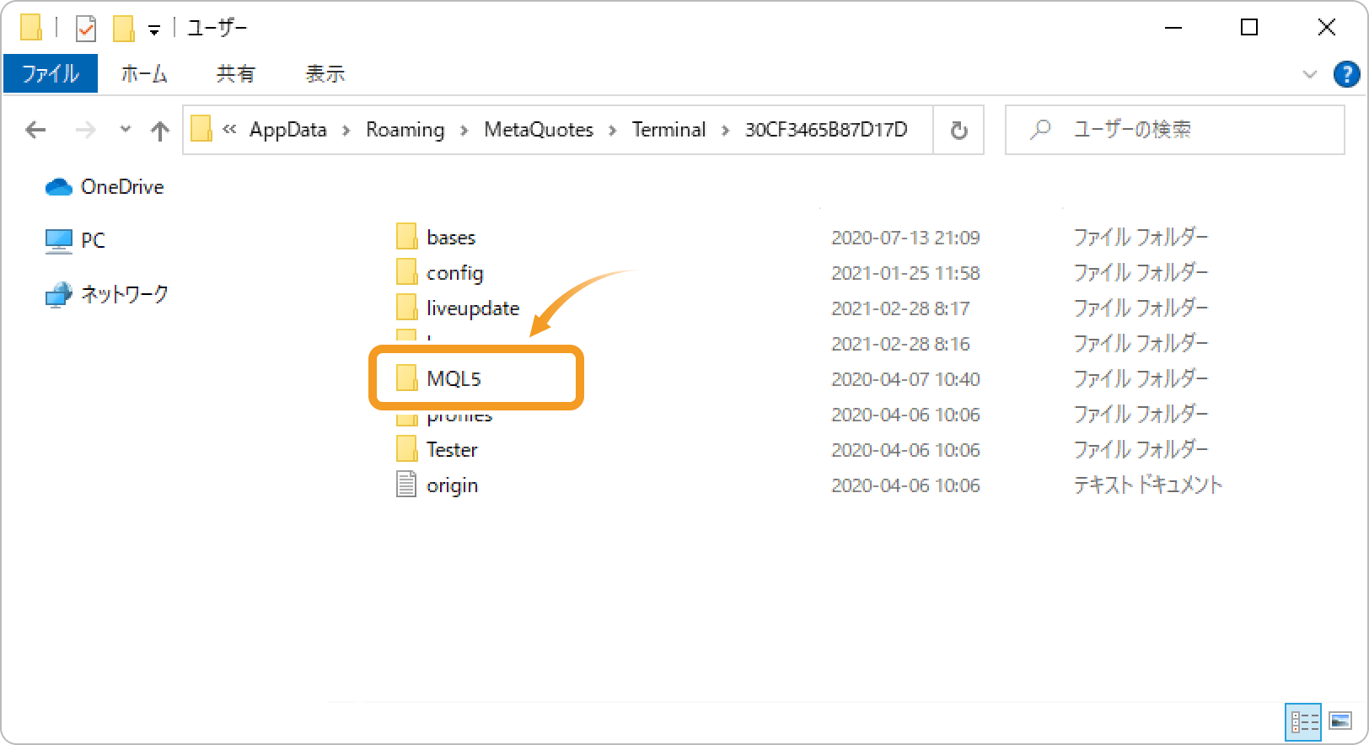Open the blue Help question mark icon
The image size is (1369, 745).
pyautogui.click(x=1346, y=74)
